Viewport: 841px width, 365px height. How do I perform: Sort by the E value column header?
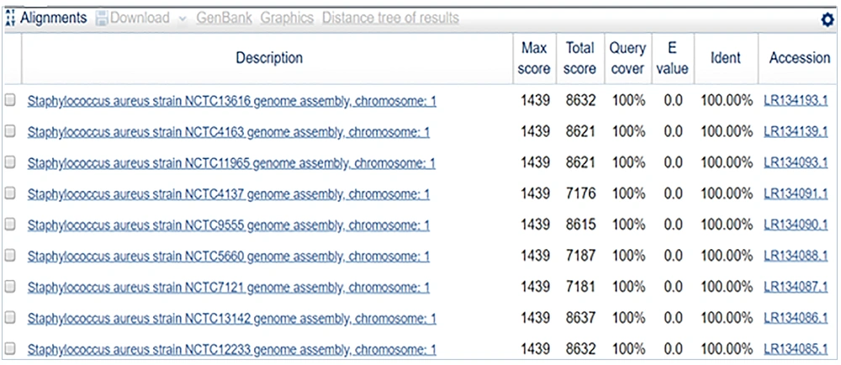click(x=673, y=58)
